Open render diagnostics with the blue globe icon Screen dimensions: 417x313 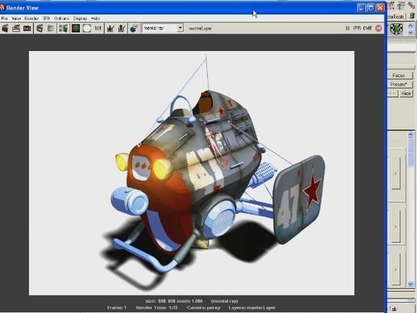[x=133, y=29]
